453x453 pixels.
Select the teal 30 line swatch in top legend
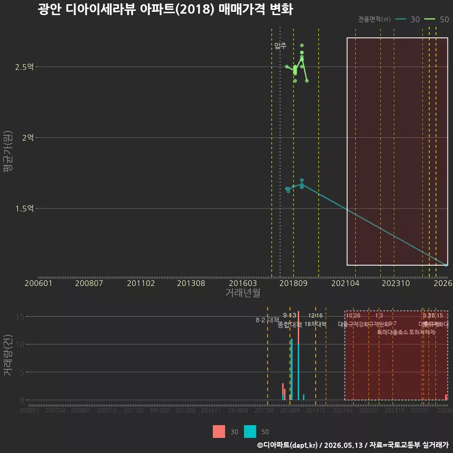(401, 19)
